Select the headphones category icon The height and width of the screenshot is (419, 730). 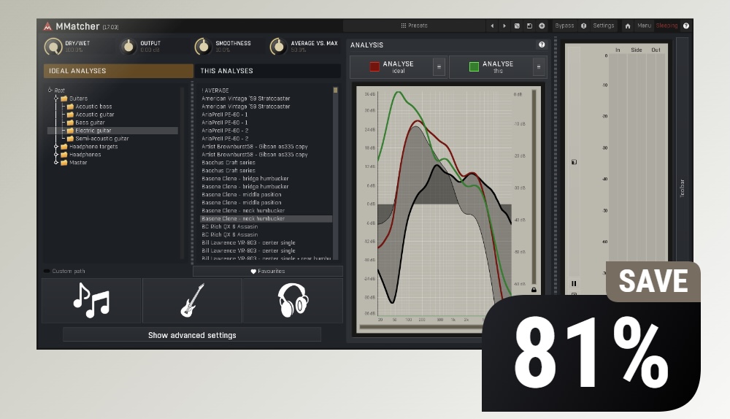tap(293, 301)
